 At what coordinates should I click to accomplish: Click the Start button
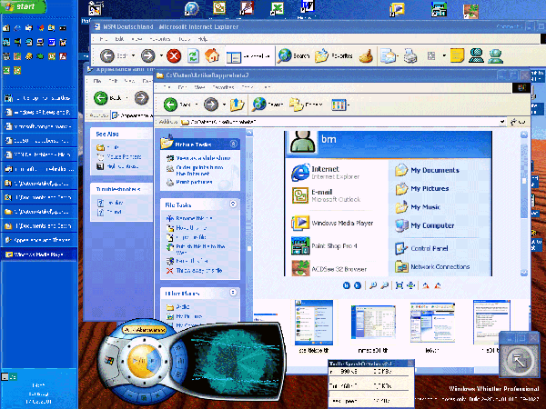coord(23,6)
